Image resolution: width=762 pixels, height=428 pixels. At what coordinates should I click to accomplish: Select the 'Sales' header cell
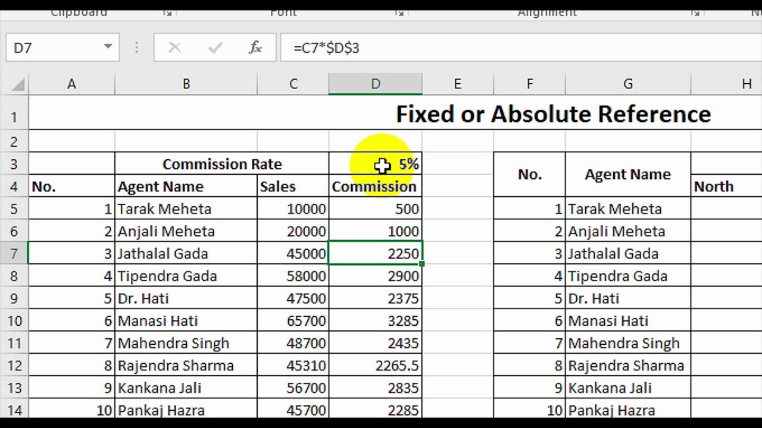293,187
